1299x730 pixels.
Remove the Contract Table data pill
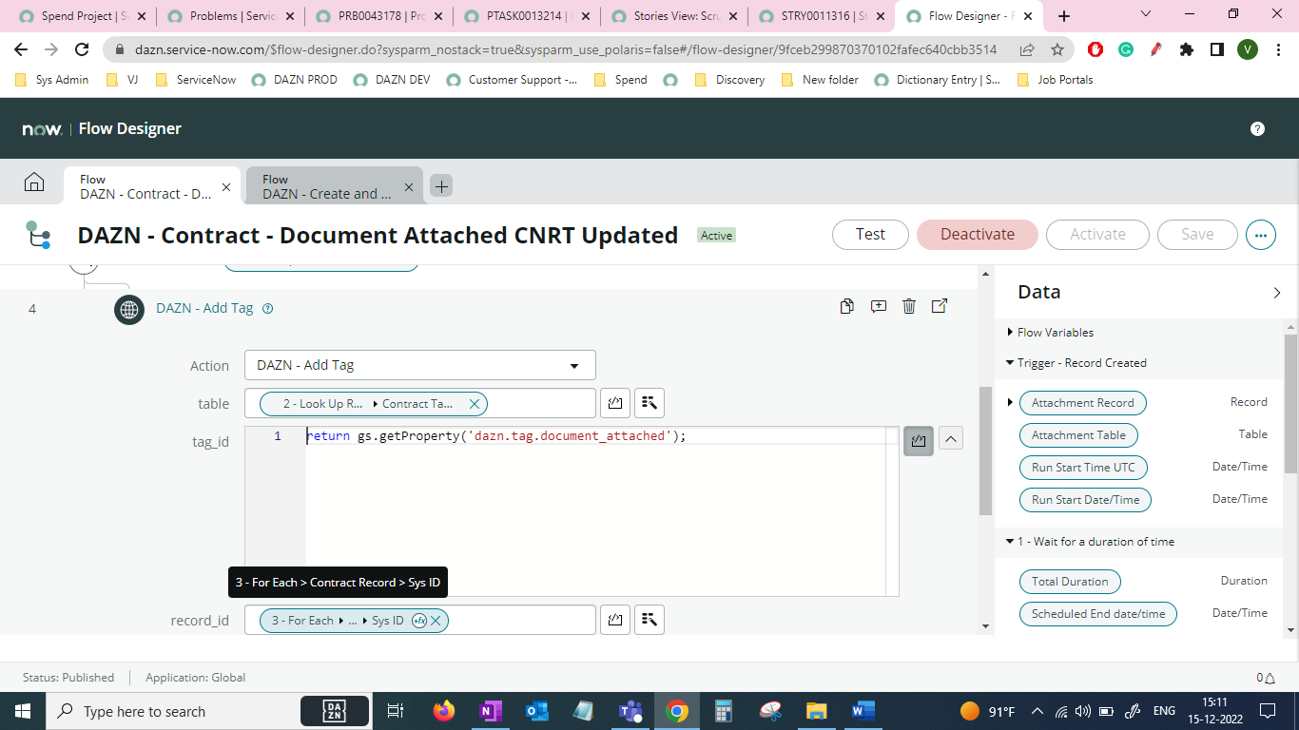click(x=475, y=404)
